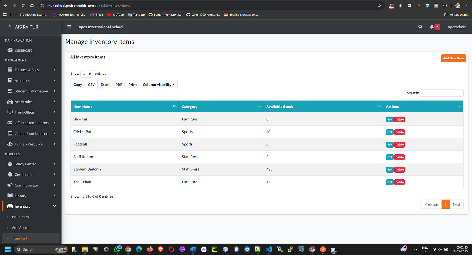Delete the Cricket Bat item

pyautogui.click(x=399, y=132)
